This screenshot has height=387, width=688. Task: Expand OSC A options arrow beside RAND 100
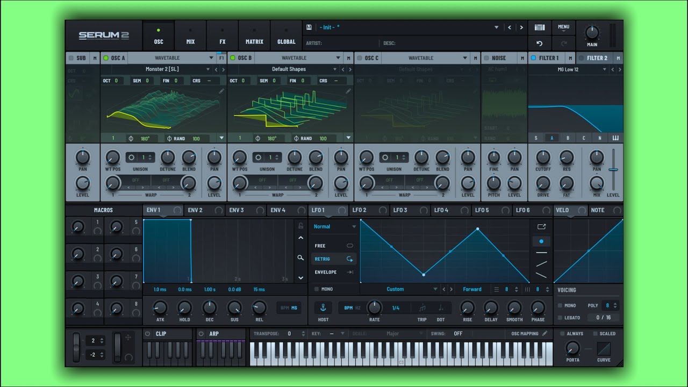pyautogui.click(x=221, y=138)
